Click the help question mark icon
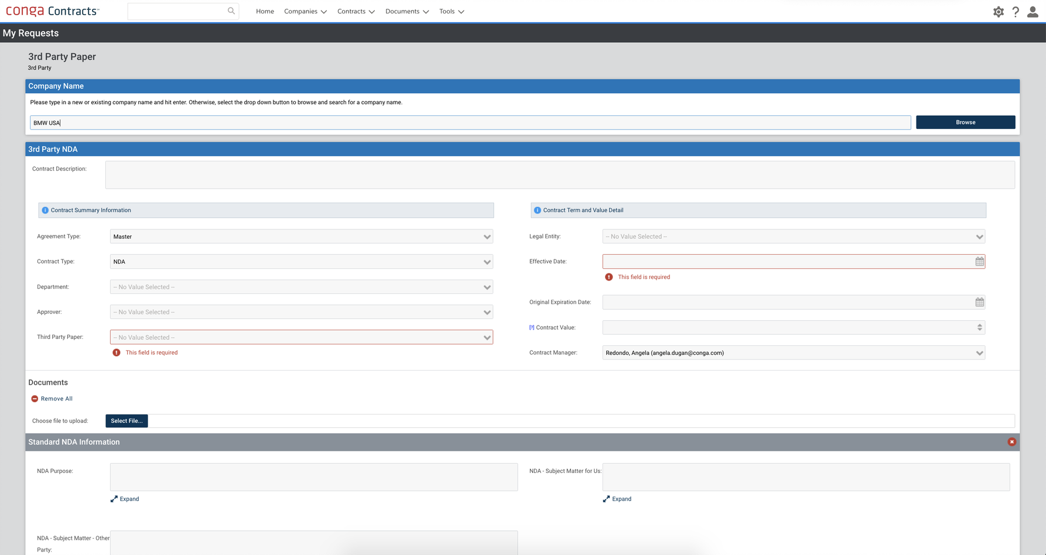The height and width of the screenshot is (555, 1046). [x=1016, y=12]
